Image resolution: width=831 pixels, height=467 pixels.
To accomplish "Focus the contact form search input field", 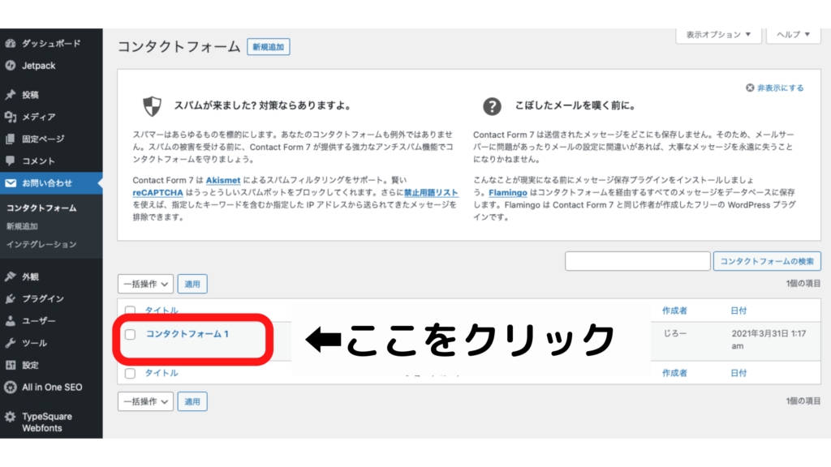I will click(x=638, y=261).
